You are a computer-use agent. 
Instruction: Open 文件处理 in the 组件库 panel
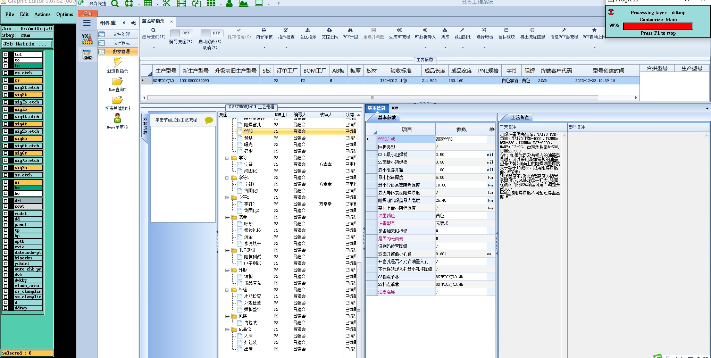pyautogui.click(x=117, y=34)
